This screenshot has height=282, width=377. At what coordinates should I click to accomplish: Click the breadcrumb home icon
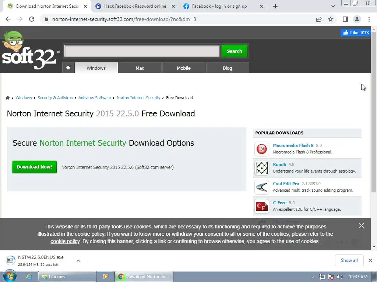click(x=8, y=98)
